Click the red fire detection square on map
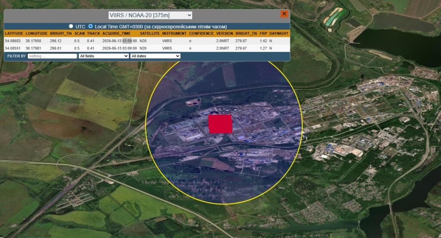Image resolution: width=441 pixels, height=238 pixels. pyautogui.click(x=220, y=124)
